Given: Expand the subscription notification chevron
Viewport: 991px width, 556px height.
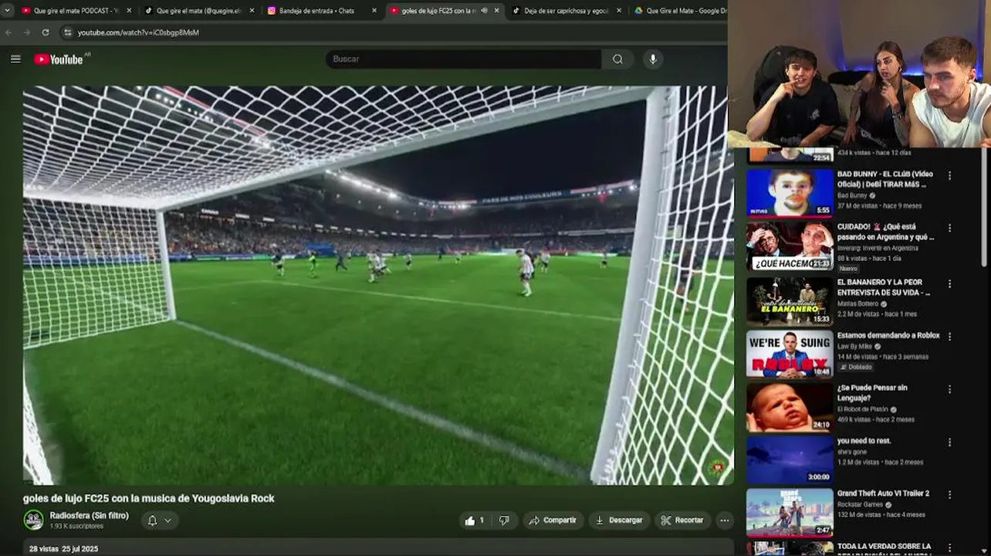Looking at the screenshot, I should (x=167, y=520).
